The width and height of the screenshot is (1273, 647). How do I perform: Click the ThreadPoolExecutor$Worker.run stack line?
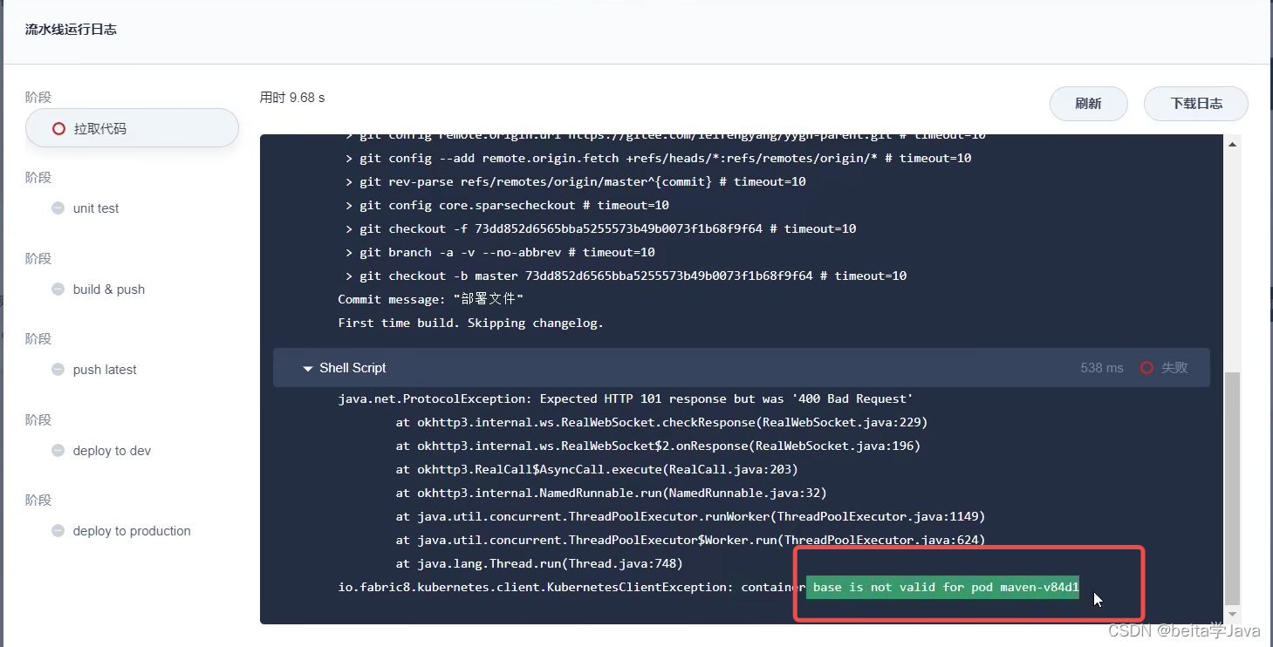coord(690,540)
